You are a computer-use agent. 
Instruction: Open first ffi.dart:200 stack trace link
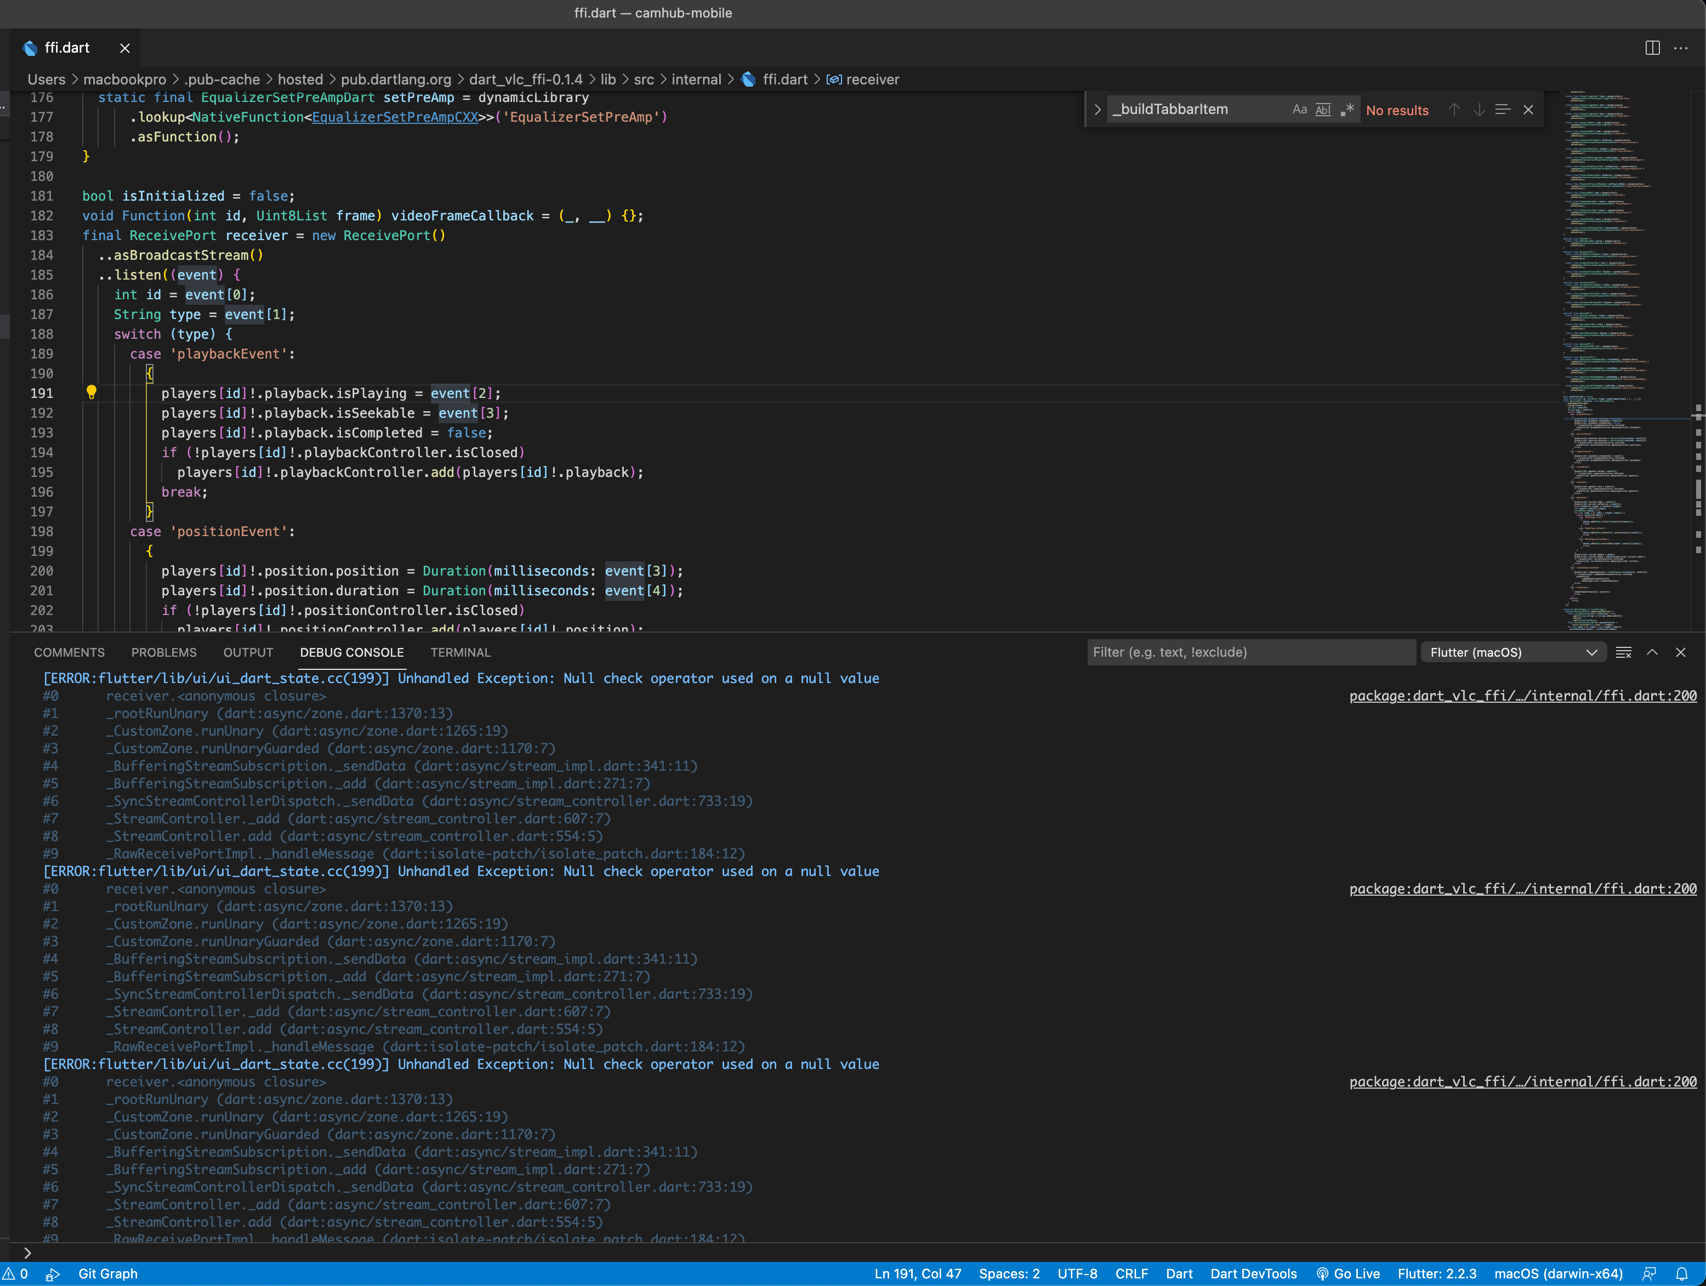pos(1522,696)
